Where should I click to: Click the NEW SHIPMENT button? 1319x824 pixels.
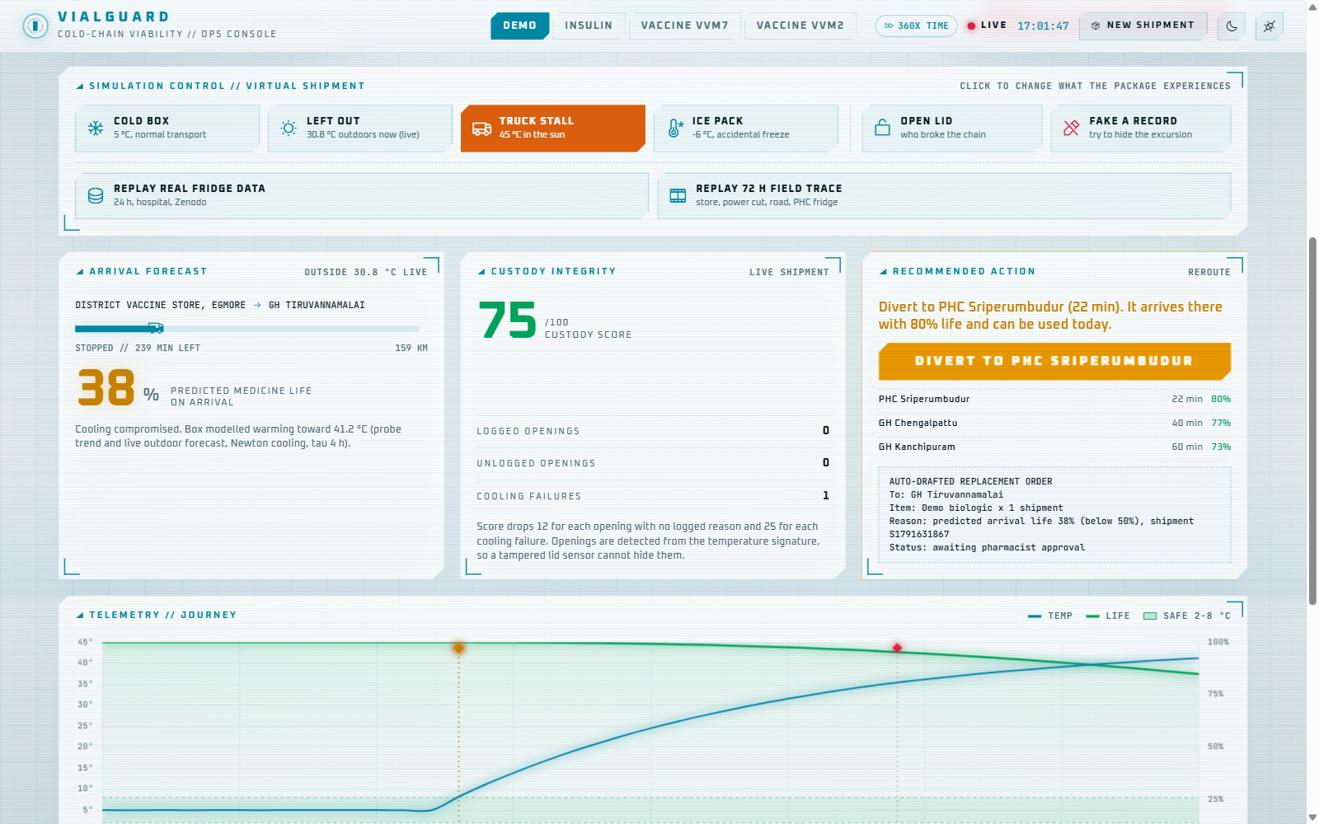pos(1143,26)
